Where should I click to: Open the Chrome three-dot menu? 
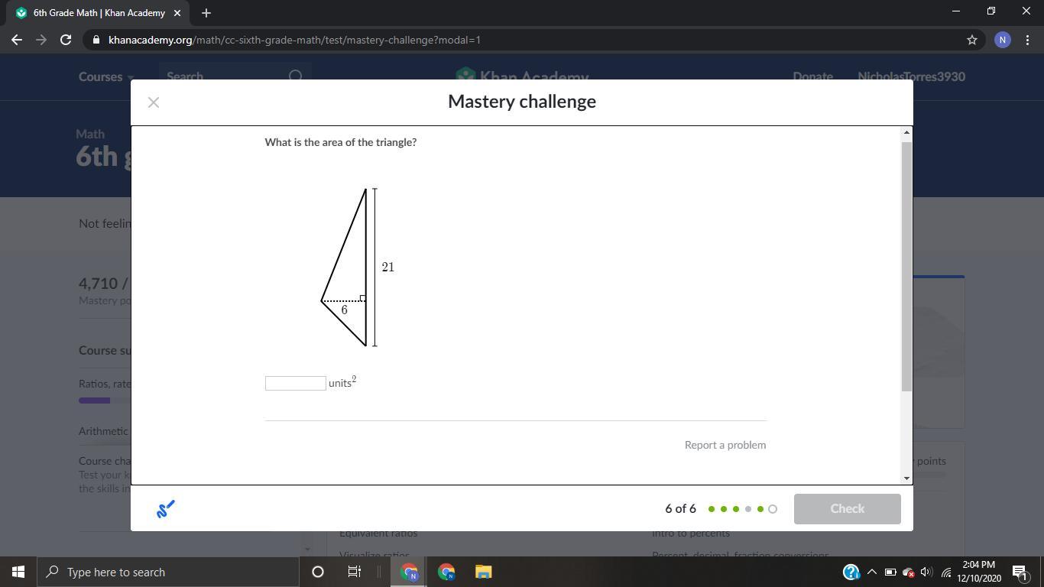click(x=1027, y=40)
